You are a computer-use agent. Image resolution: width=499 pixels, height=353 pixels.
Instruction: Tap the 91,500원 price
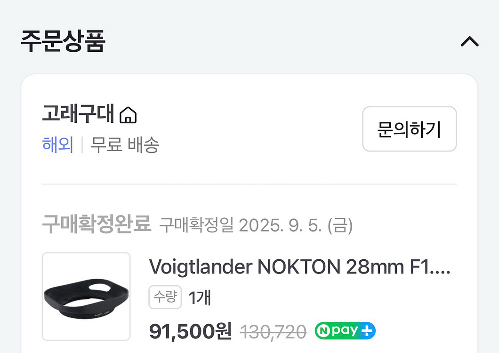click(x=190, y=331)
